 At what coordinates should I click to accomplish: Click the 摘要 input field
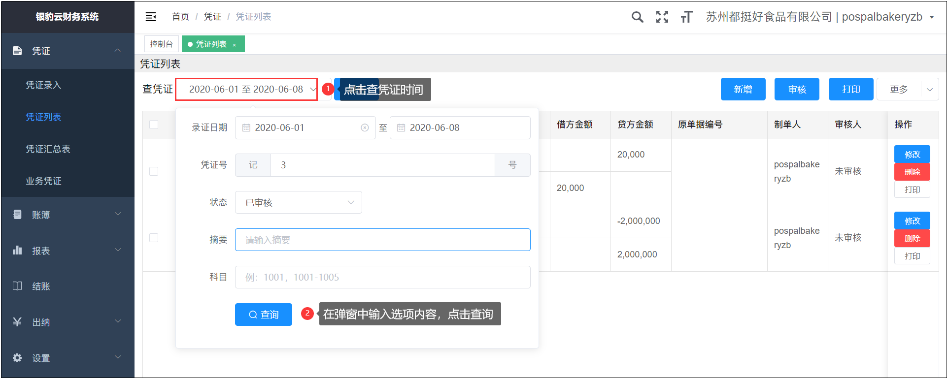(382, 240)
